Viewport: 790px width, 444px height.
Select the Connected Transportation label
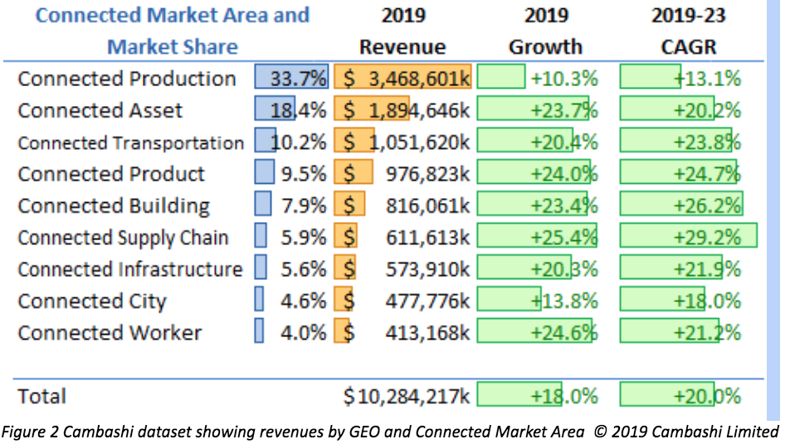(130, 142)
